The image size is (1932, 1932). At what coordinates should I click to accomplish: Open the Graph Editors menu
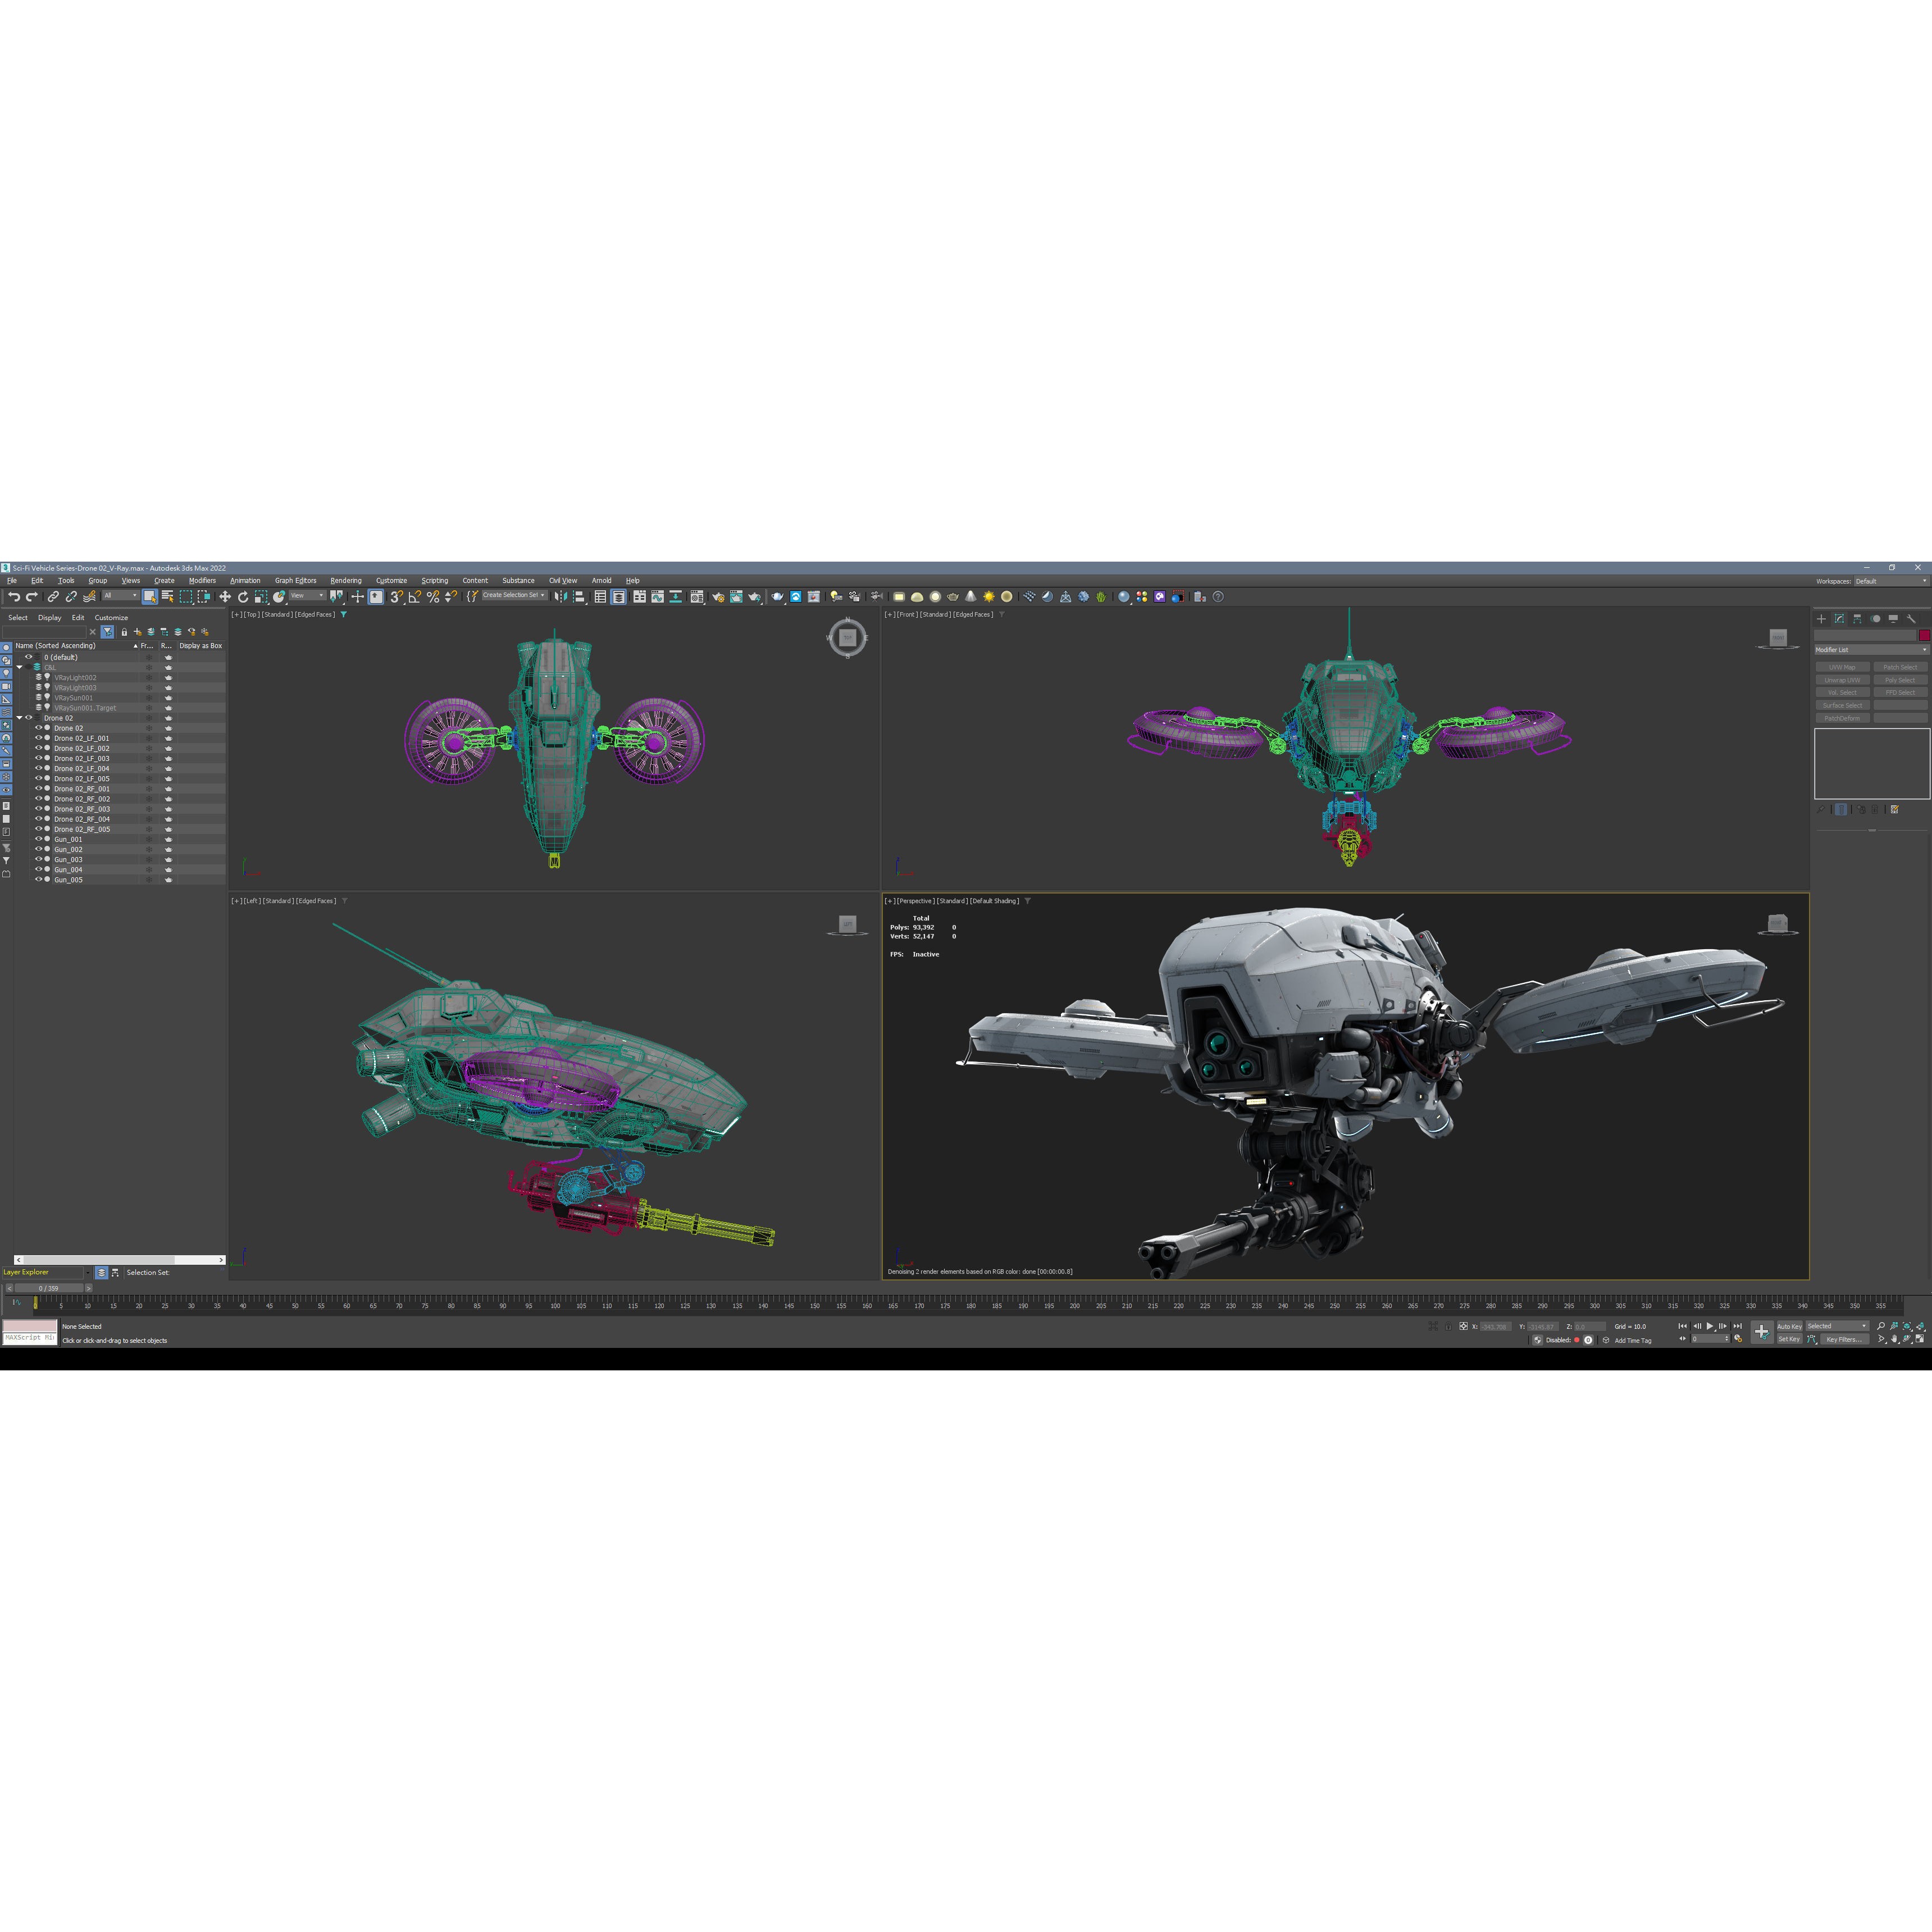295,581
